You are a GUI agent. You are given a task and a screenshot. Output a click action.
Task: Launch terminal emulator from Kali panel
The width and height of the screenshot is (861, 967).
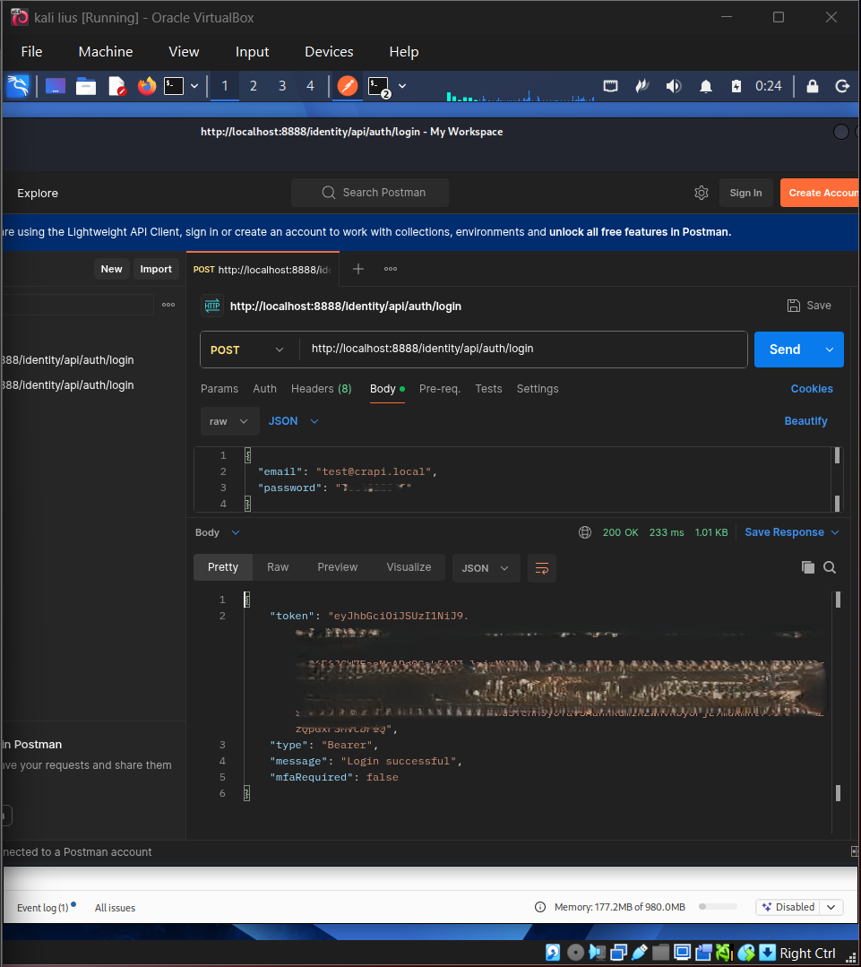174,86
